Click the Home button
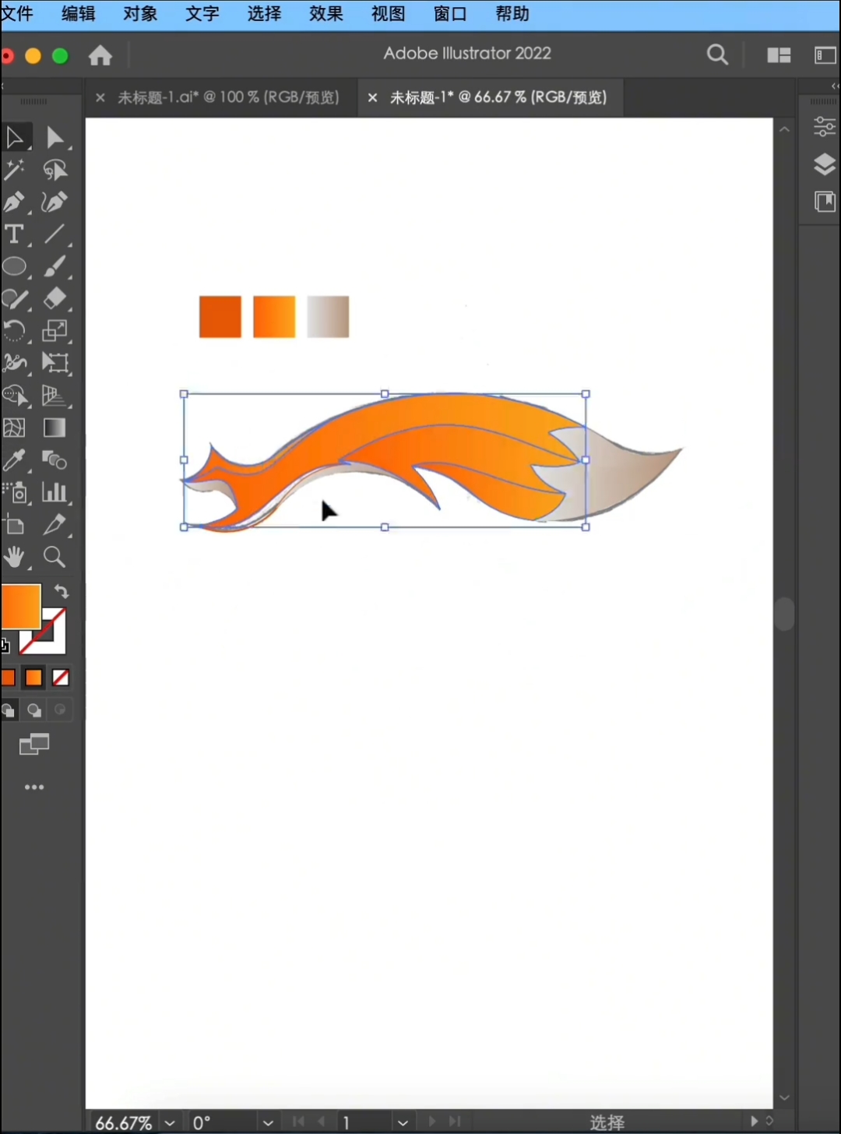Screen dimensions: 841x1134 pyautogui.click(x=100, y=55)
